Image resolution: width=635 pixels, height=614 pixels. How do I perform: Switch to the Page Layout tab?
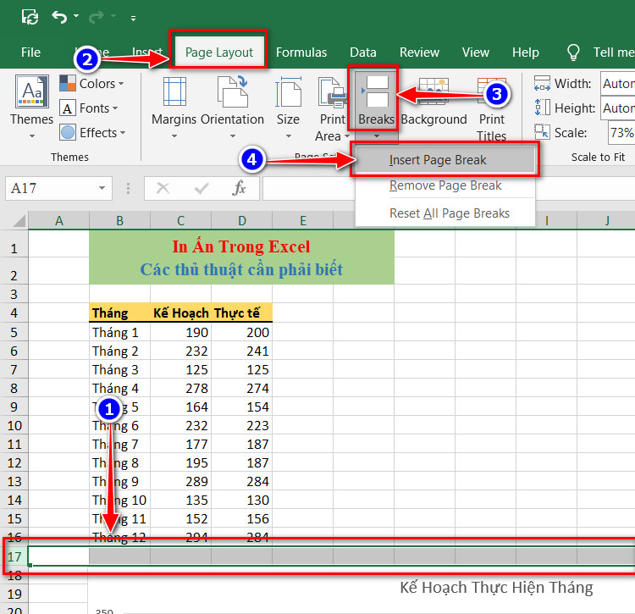pyautogui.click(x=219, y=53)
